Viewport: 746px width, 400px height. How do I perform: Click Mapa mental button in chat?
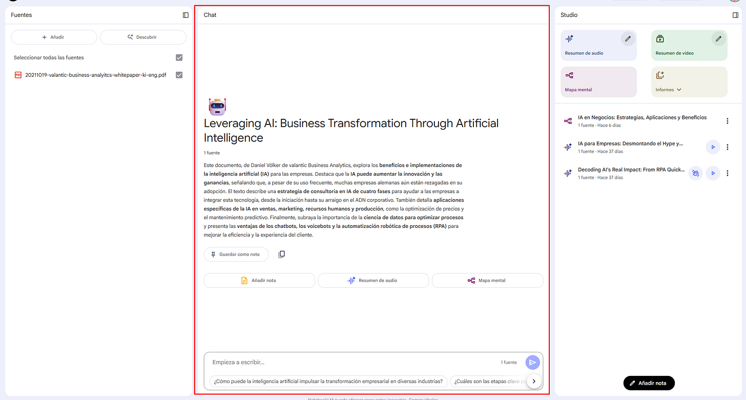pyautogui.click(x=487, y=280)
